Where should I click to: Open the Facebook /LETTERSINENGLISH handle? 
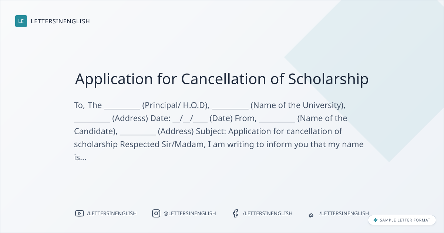click(268, 213)
